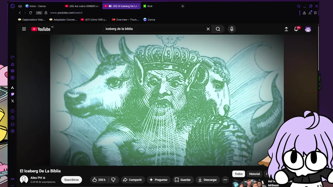Switch to 'Así cobro DINERO' tab
Viewport: 333px width, 187px height.
(82, 6)
